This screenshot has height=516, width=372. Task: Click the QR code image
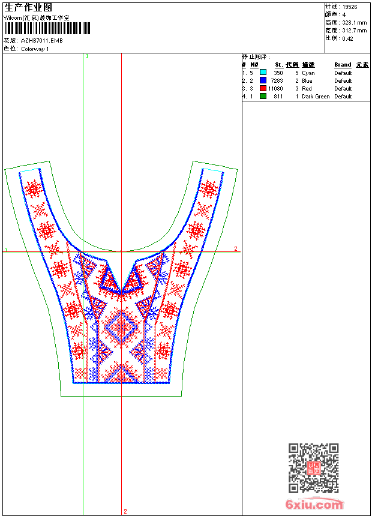[313, 467]
